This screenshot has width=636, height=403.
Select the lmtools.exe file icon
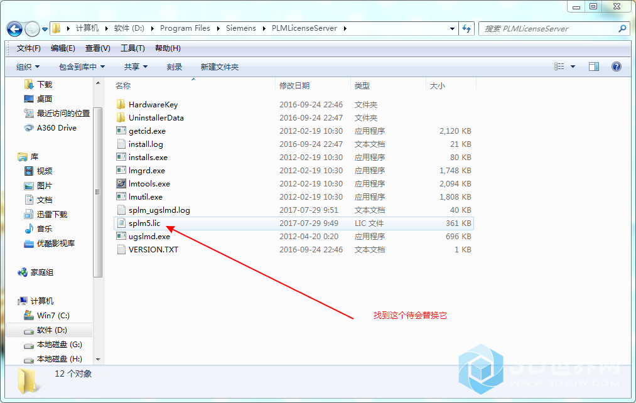[121, 183]
